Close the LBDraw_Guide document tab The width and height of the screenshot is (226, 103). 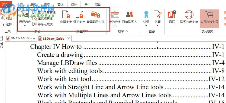(69, 38)
